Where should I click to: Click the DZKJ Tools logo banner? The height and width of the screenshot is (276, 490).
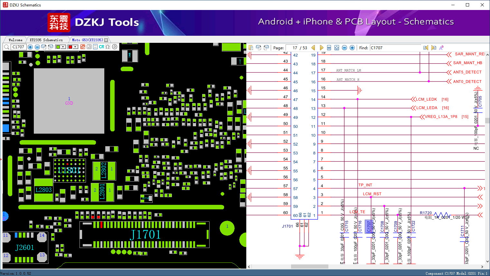point(94,23)
